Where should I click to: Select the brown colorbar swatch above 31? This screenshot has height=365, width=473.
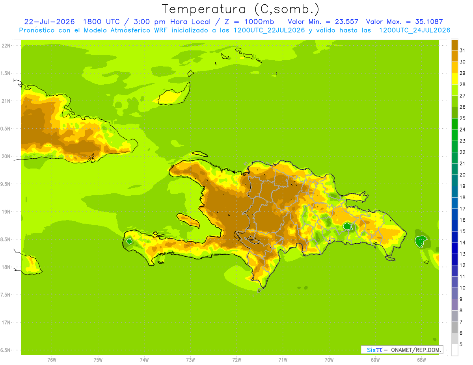pos(454,45)
